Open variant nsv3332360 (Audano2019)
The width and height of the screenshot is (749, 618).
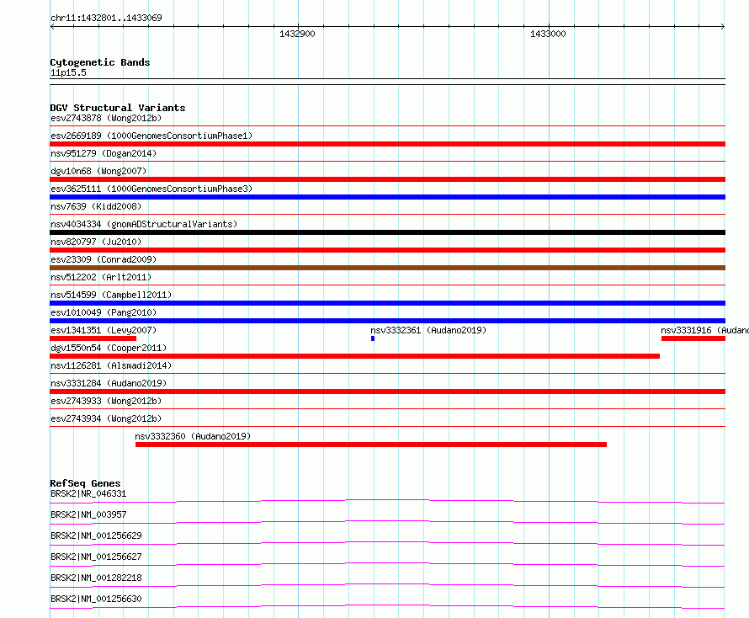click(193, 436)
